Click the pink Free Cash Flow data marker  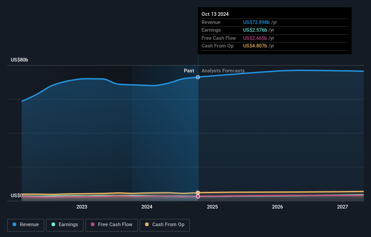tap(198, 196)
